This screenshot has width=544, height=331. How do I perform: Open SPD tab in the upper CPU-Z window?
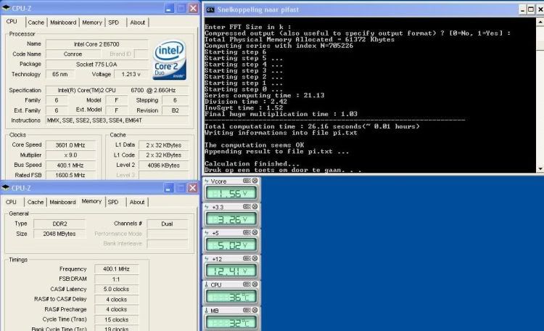pos(113,23)
